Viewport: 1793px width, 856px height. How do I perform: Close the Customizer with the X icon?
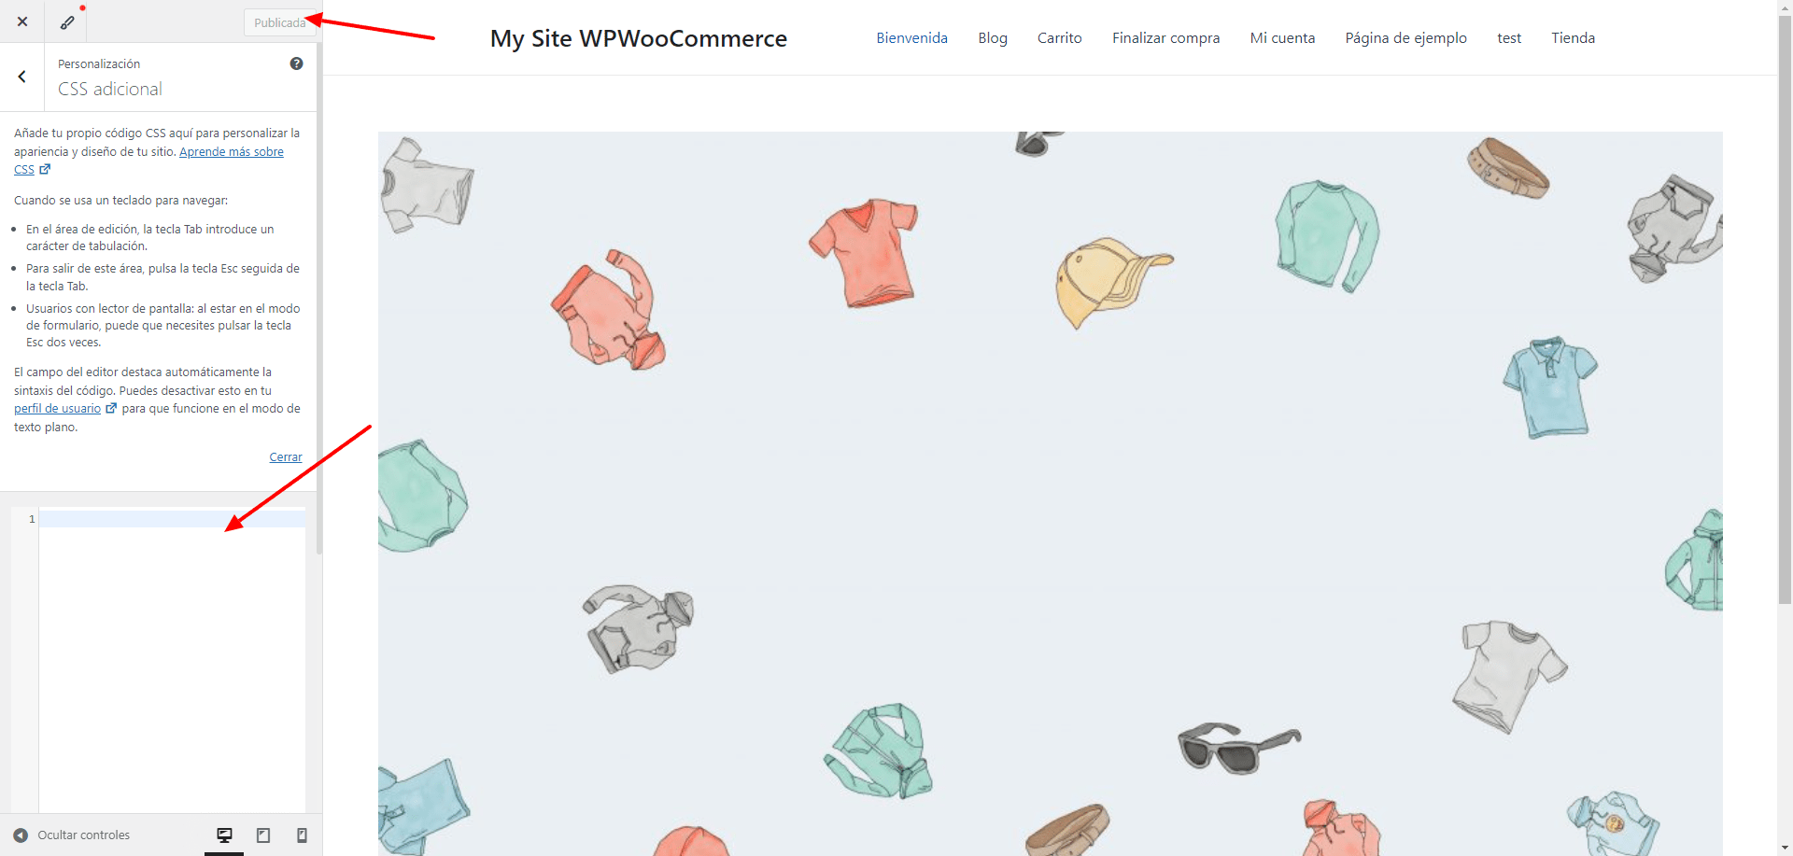click(x=22, y=21)
